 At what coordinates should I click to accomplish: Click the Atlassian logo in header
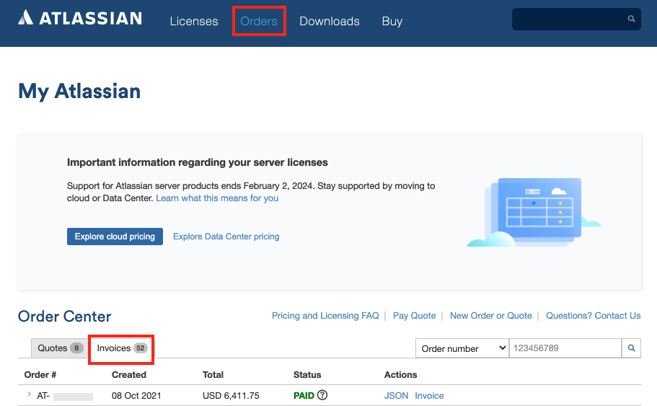pyautogui.click(x=80, y=19)
